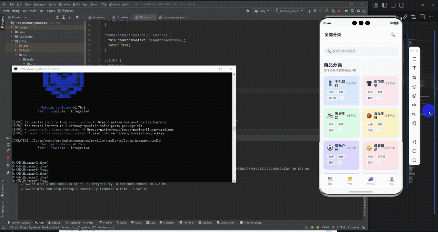438x232 pixels.
Task: Open the Project Structure folder icon
Action: point(346,11)
